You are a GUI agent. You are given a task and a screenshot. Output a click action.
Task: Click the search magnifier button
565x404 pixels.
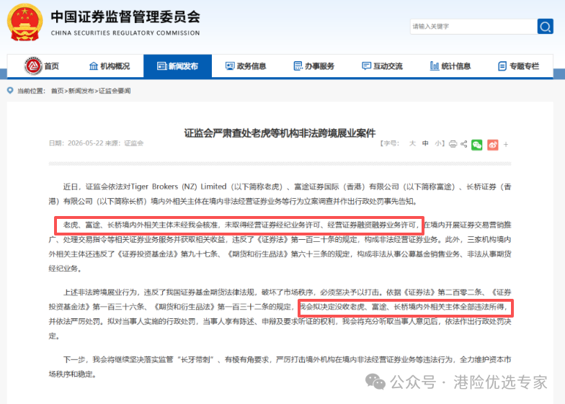545,26
